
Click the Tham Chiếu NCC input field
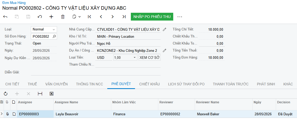(x=128, y=65)
